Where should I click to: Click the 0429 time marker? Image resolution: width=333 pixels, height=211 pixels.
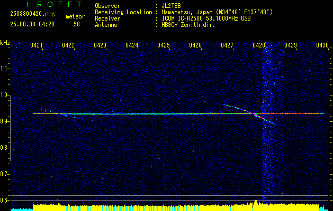click(291, 45)
